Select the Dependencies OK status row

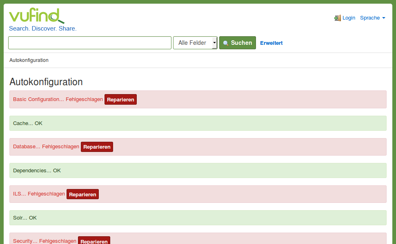(x=198, y=170)
